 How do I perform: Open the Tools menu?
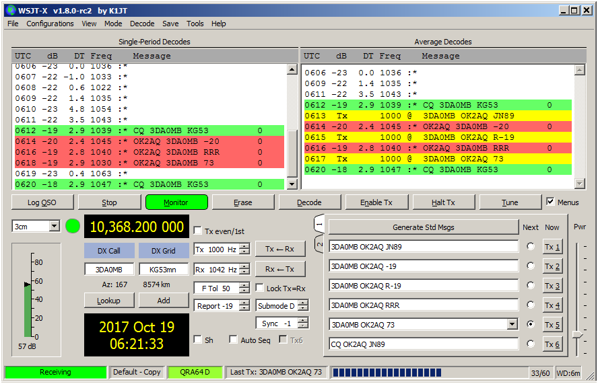[195, 24]
